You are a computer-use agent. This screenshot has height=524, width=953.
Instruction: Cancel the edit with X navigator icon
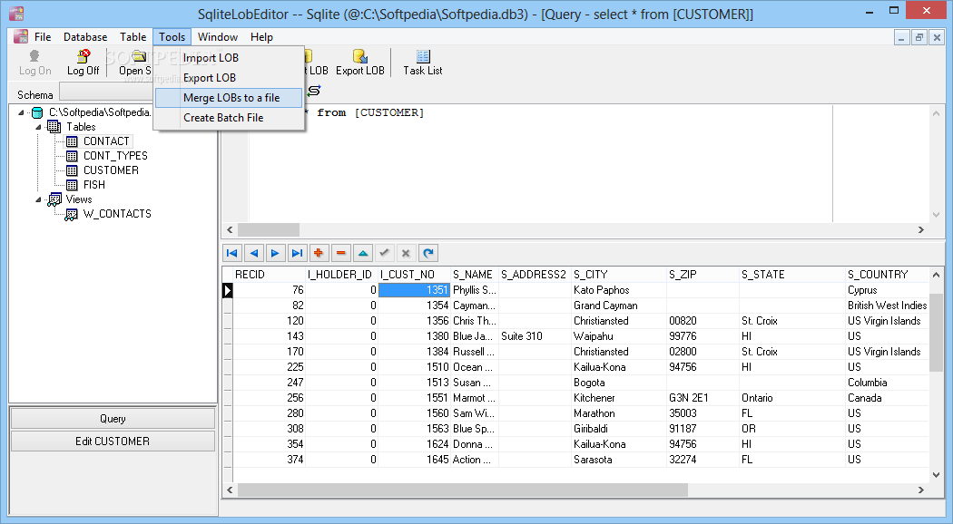click(x=406, y=253)
